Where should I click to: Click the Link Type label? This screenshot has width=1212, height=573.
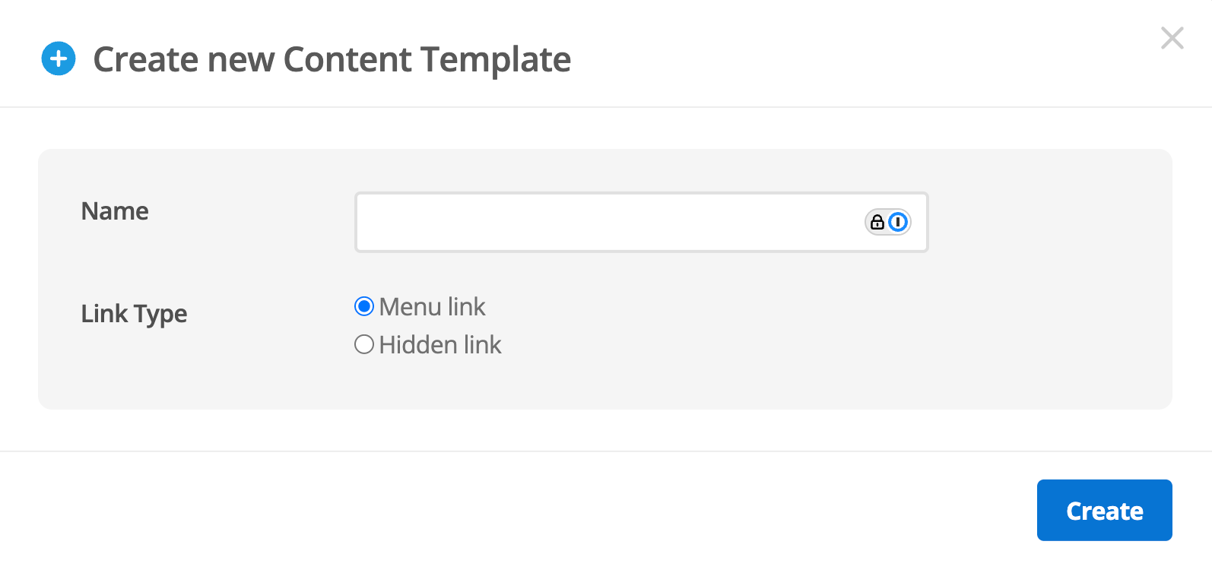pyautogui.click(x=134, y=313)
